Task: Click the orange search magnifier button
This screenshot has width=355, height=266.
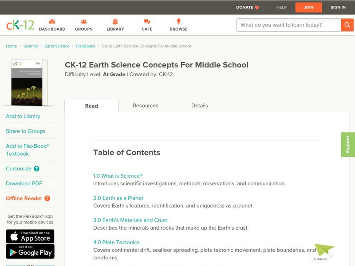Action: (x=347, y=25)
